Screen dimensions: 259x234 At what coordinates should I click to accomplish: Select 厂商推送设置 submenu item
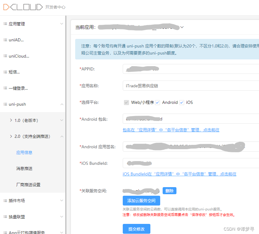click(28, 185)
